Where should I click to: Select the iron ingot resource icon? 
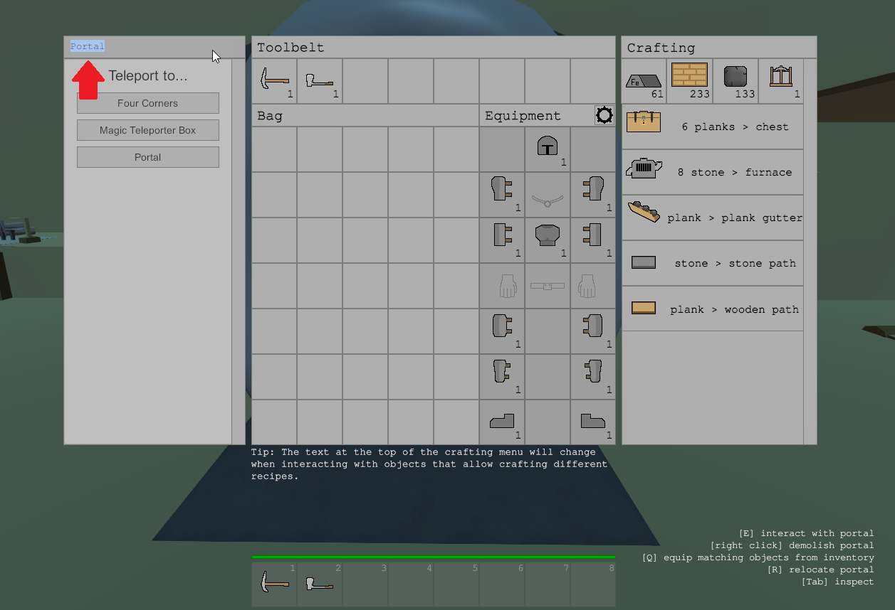(644, 81)
